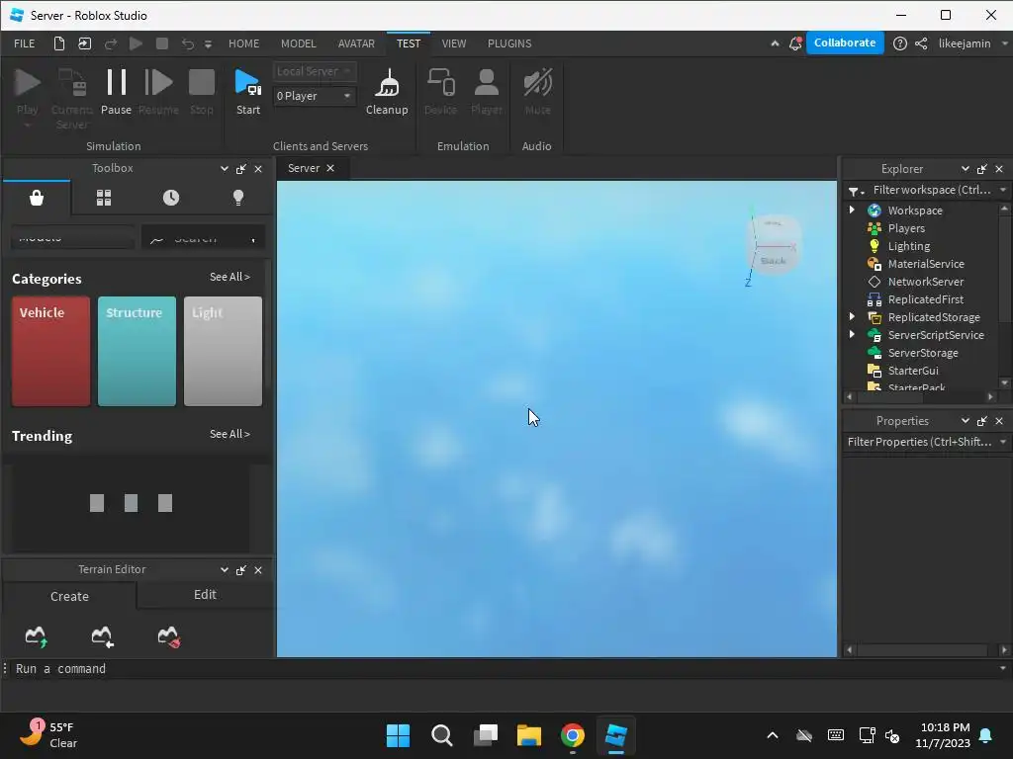Viewport: 1013px width, 759px height.
Task: Select StarterGui in the Explorer
Action: [x=913, y=371]
